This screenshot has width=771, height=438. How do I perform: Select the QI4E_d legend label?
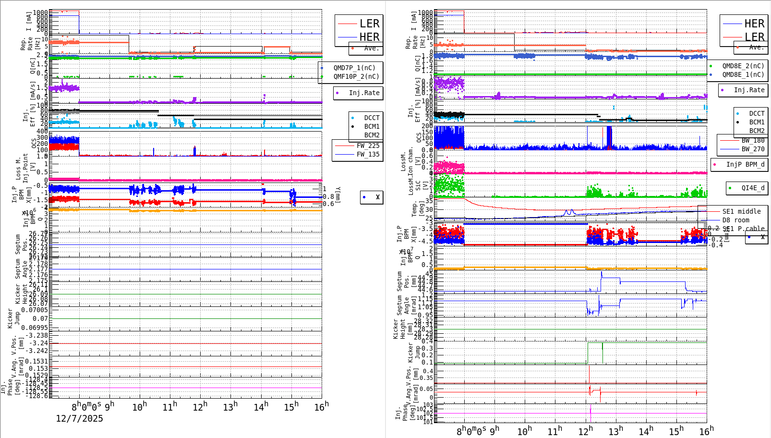coord(753,188)
